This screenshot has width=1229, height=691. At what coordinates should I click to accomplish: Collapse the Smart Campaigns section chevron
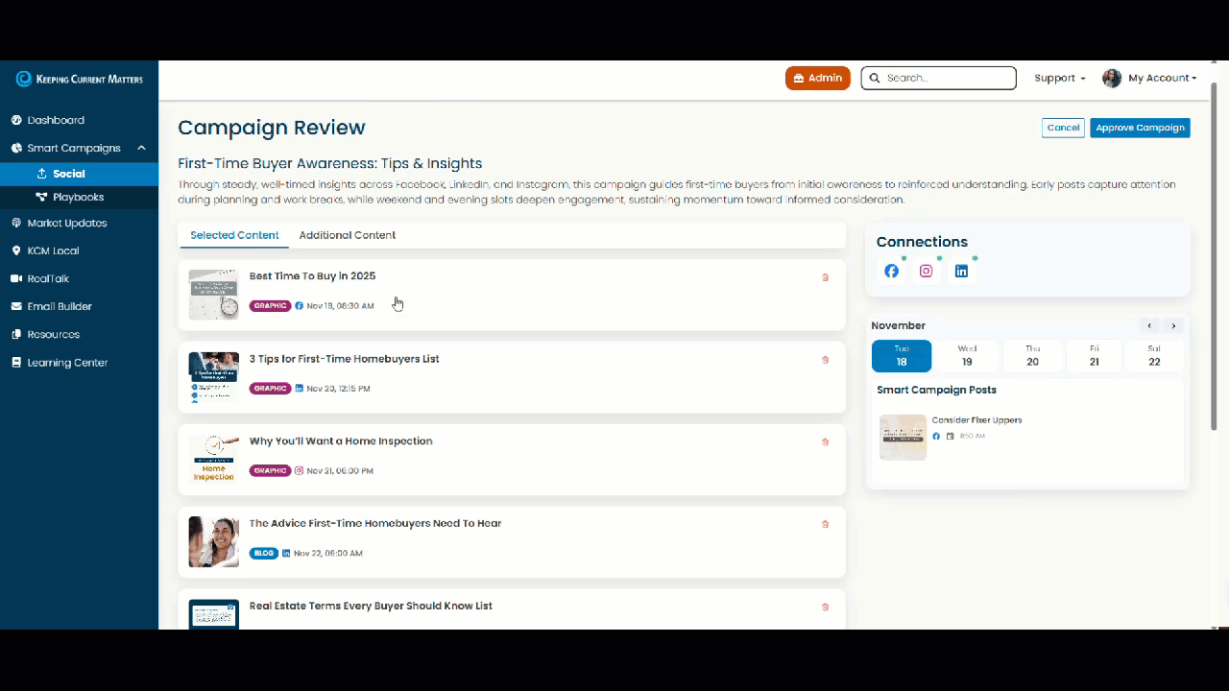pos(141,148)
